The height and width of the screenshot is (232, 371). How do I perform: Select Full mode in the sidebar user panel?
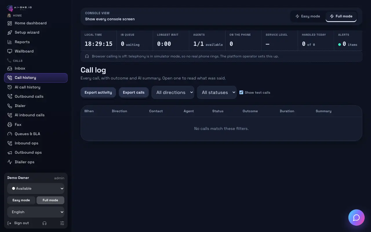click(x=50, y=200)
